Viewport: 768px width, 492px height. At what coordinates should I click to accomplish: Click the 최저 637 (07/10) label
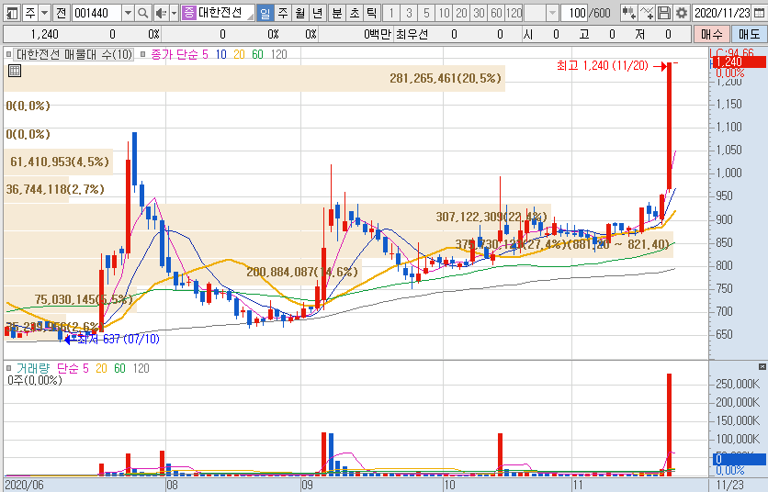click(x=118, y=339)
